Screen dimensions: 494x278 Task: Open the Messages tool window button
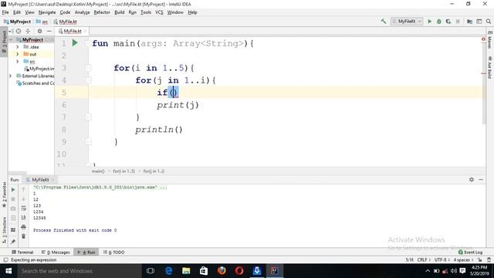coord(56,253)
